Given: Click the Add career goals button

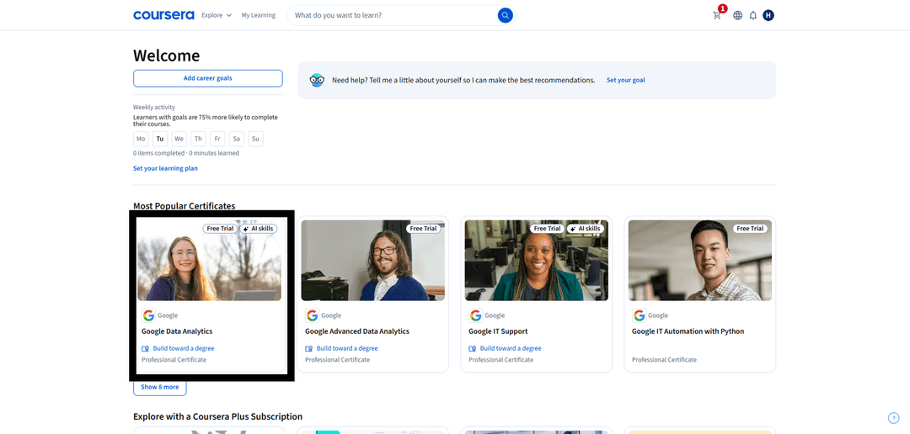Looking at the screenshot, I should pyautogui.click(x=208, y=78).
